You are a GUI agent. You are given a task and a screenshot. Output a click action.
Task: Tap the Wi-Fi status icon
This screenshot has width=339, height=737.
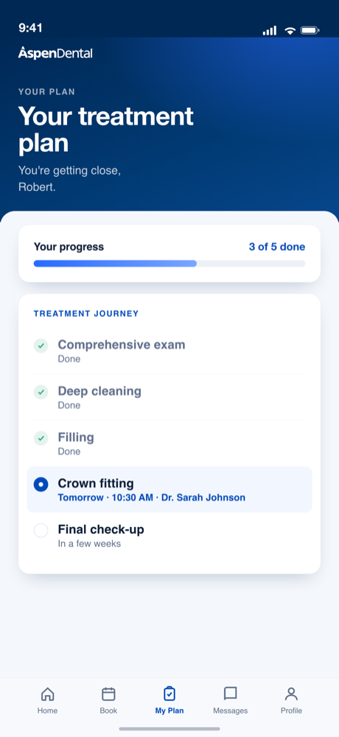[x=290, y=31]
